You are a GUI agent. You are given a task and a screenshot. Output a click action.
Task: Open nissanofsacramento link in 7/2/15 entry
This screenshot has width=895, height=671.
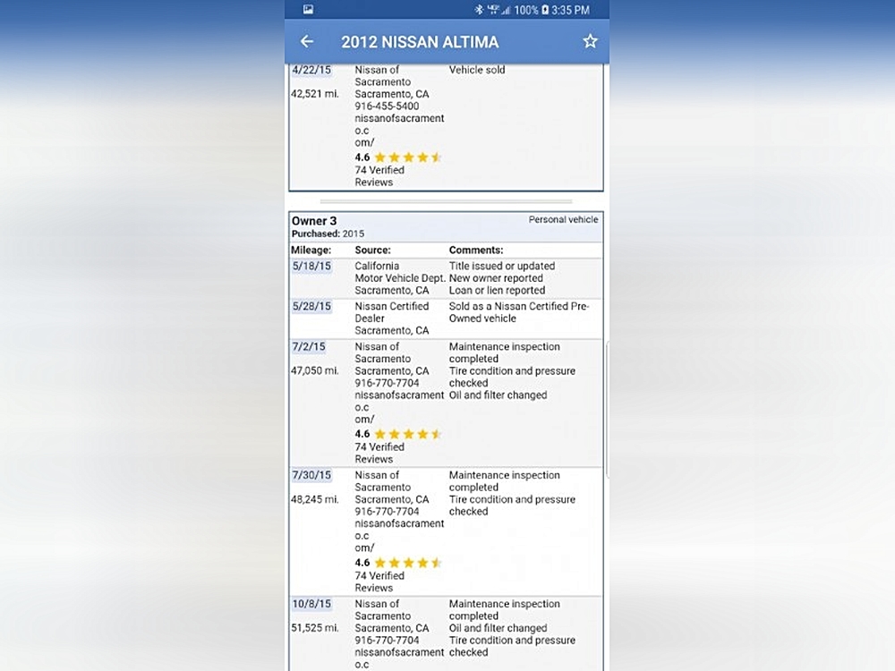tap(399, 407)
